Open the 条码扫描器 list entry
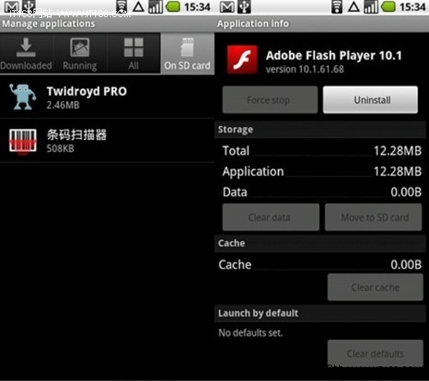429x381 pixels. coord(107,141)
